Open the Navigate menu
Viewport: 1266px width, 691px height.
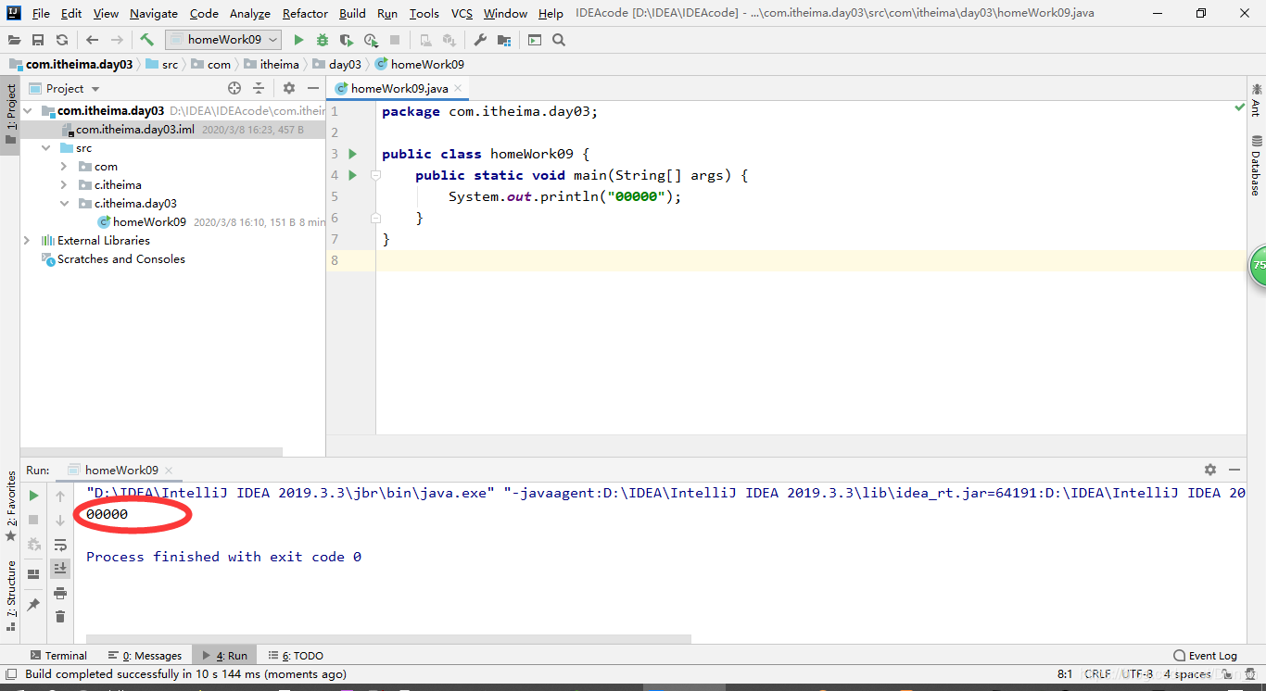[154, 13]
